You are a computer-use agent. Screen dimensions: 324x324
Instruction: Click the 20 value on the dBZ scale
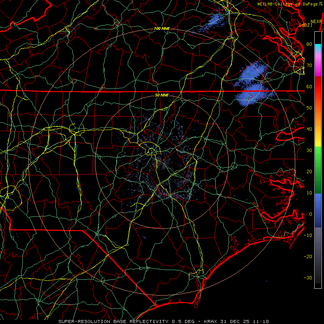309,172
